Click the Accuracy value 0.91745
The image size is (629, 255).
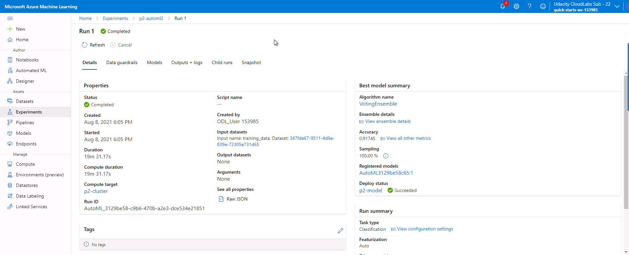[367, 138]
